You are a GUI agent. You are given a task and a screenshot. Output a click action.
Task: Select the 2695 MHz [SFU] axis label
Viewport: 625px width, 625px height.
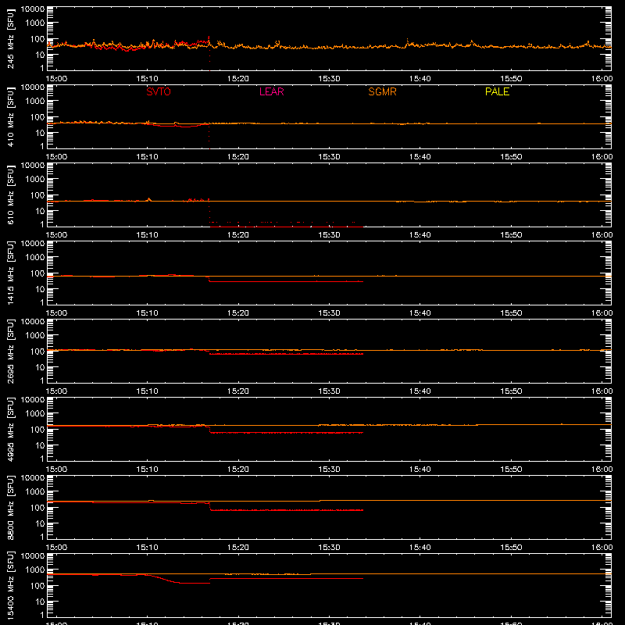[10, 351]
